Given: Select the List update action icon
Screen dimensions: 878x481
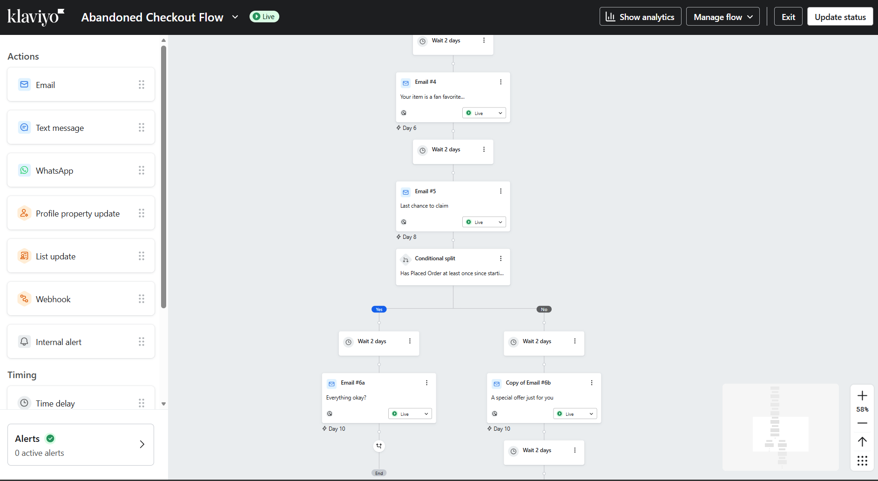Looking at the screenshot, I should click(x=24, y=256).
